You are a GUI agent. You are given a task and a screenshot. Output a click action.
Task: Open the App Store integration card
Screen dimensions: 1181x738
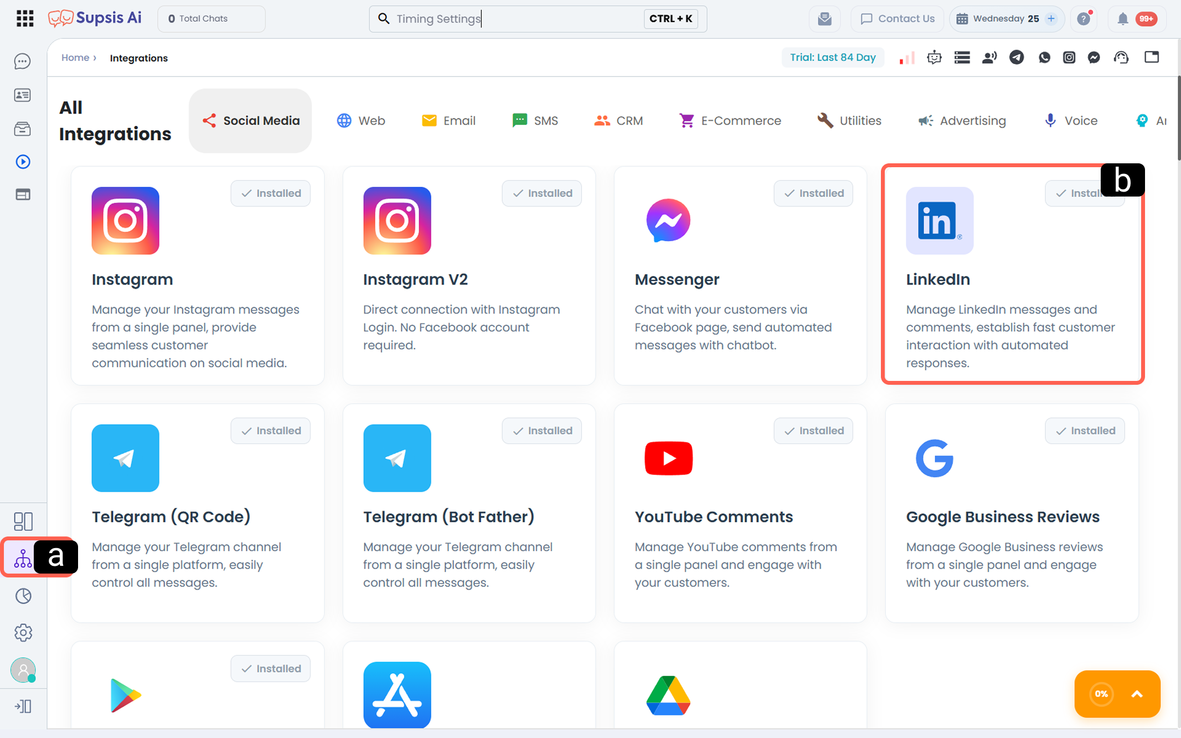coord(469,685)
